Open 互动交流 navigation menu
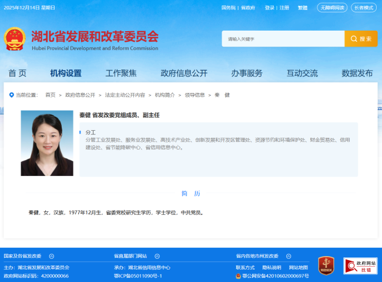The width and height of the screenshot is (382, 282). click(x=302, y=73)
